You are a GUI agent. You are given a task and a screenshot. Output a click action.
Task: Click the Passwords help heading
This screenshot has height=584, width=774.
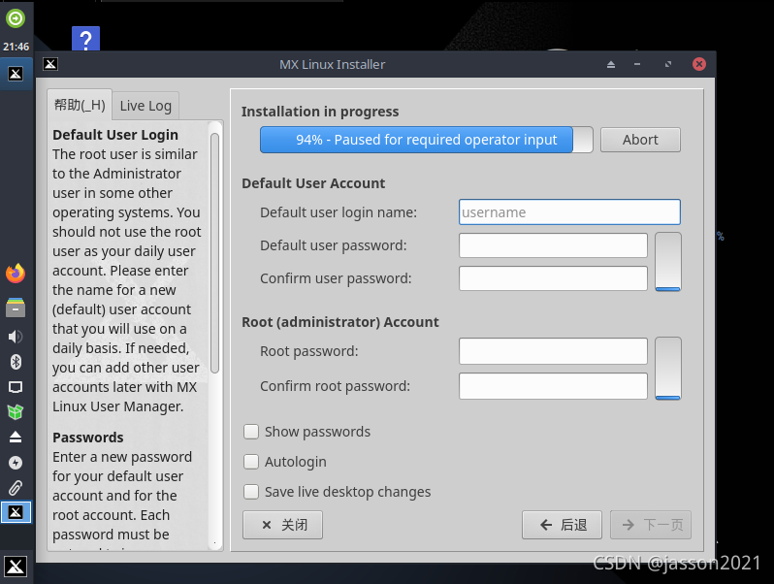(x=88, y=438)
